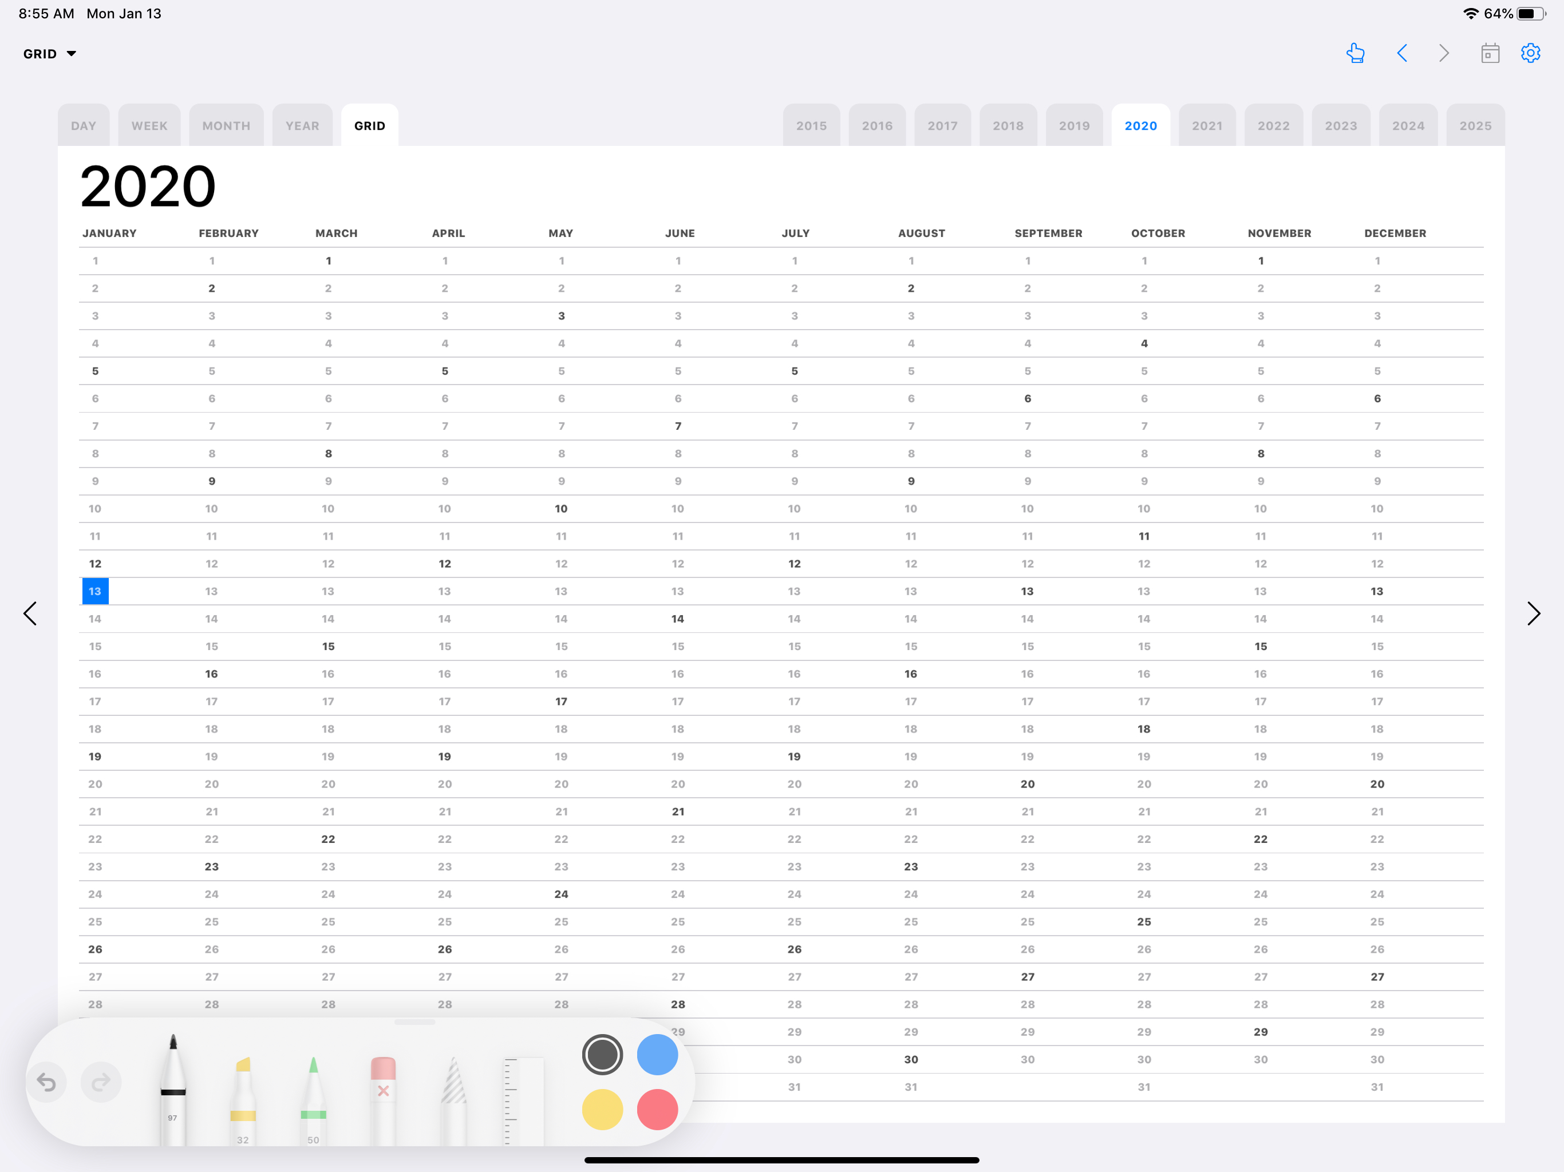Open the 2017 year tab

coord(942,125)
